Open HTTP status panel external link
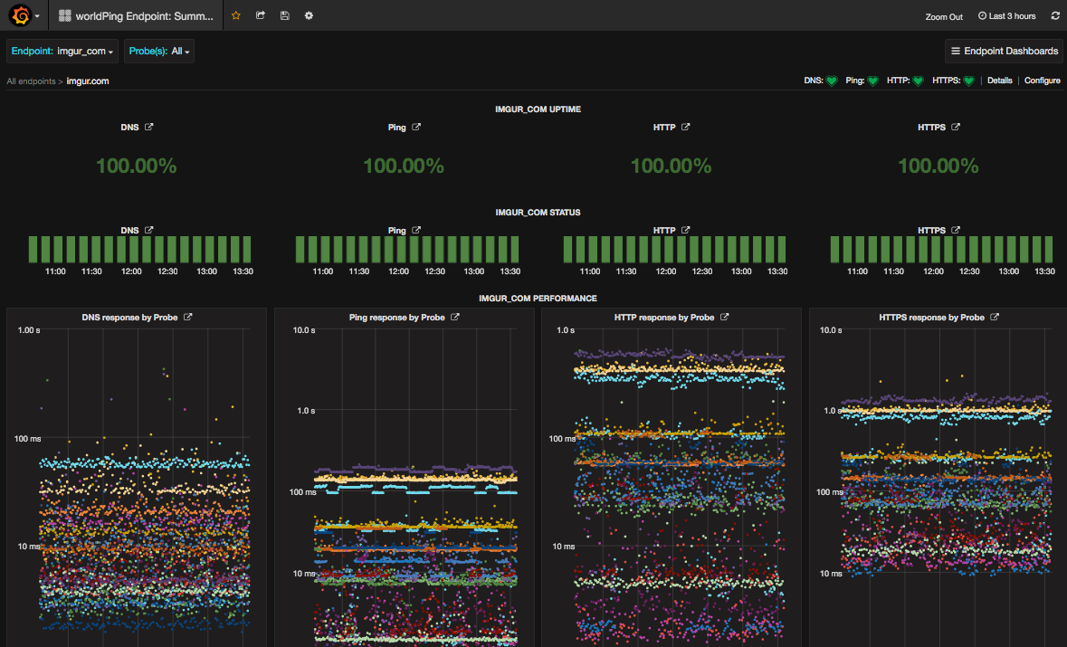 click(686, 230)
